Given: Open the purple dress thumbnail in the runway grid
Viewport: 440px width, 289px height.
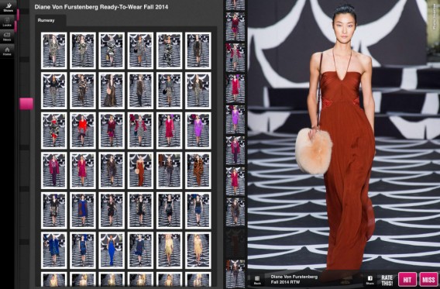Looking at the screenshot, I should pos(198,130).
